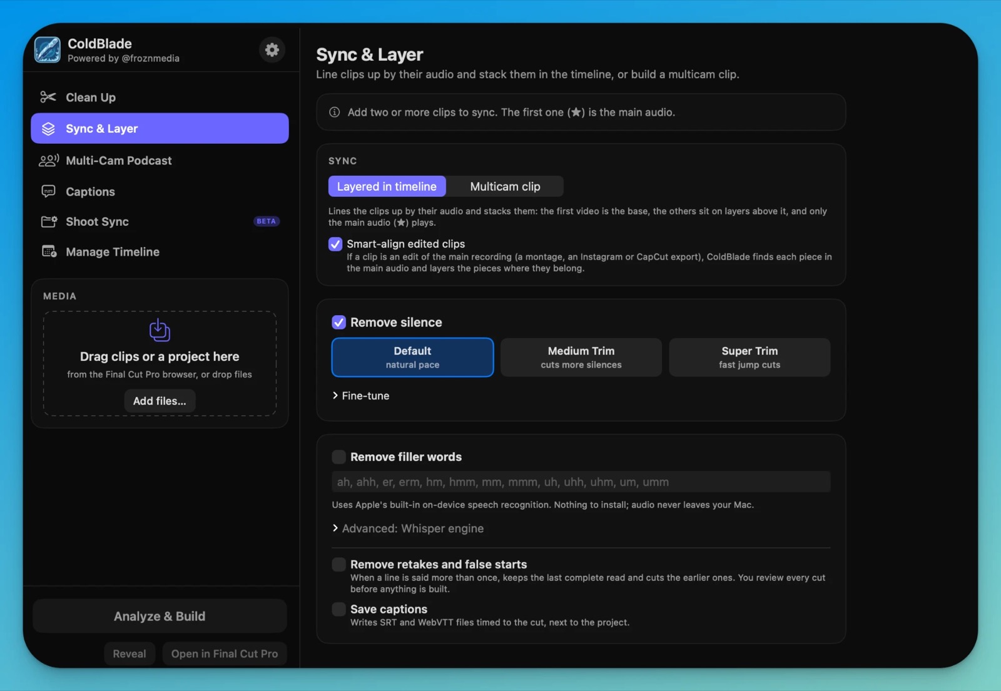Open the Captions section
The width and height of the screenshot is (1001, 691).
tap(160, 191)
